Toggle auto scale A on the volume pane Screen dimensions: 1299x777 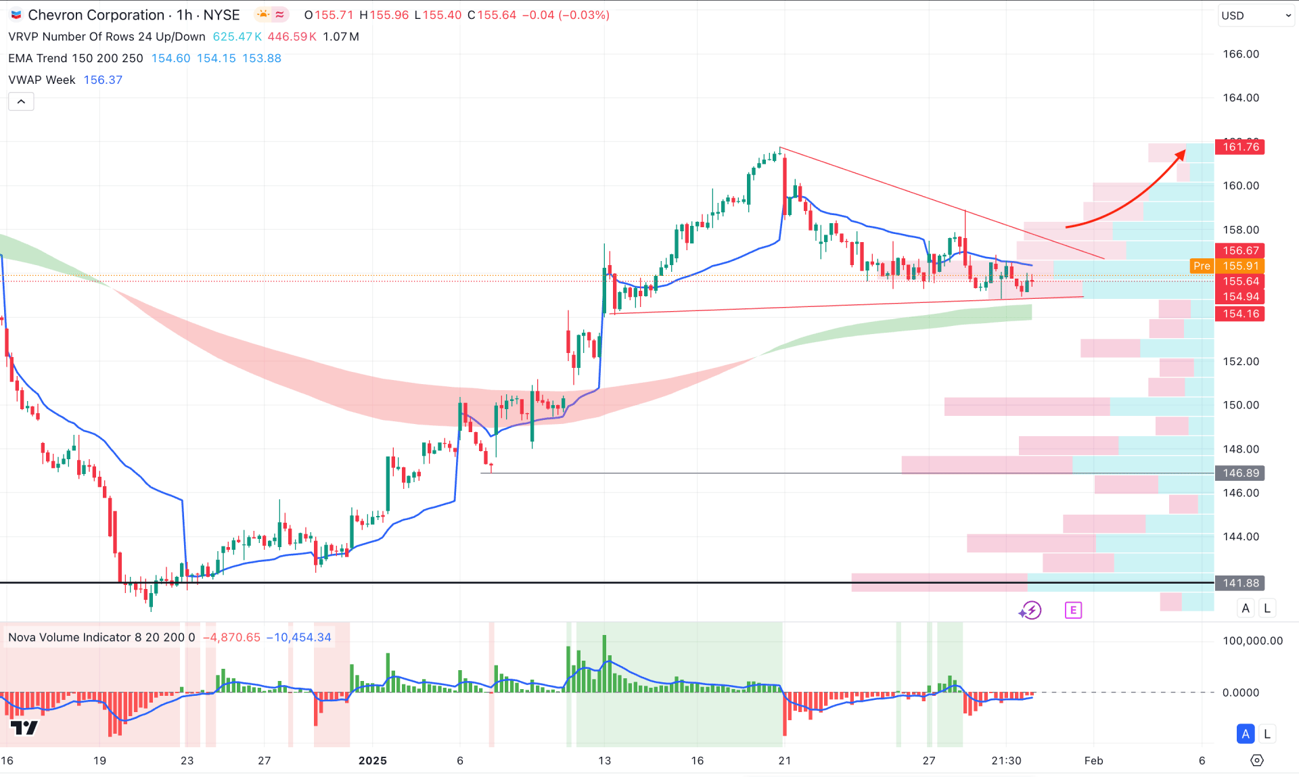[x=1246, y=734]
